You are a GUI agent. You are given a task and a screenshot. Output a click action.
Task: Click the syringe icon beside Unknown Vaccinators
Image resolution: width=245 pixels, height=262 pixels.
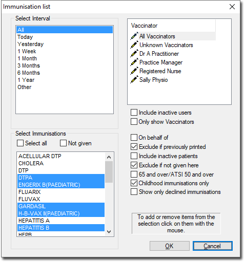coord(134,45)
